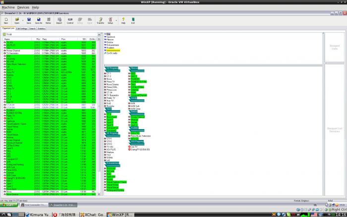Image resolution: width=347 pixels, height=217 pixels.
Task: Select the Cz+Sk radio bouquet
Action: click(112, 53)
